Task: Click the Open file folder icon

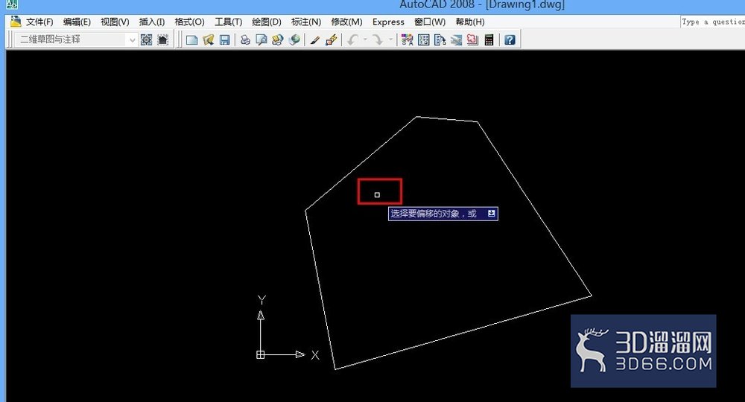Action: (x=208, y=40)
